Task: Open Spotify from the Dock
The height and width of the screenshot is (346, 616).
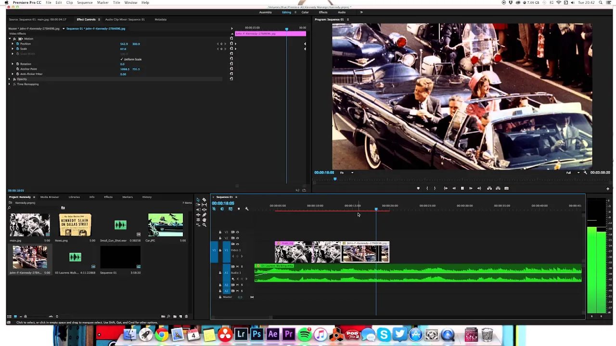Action: [305, 334]
